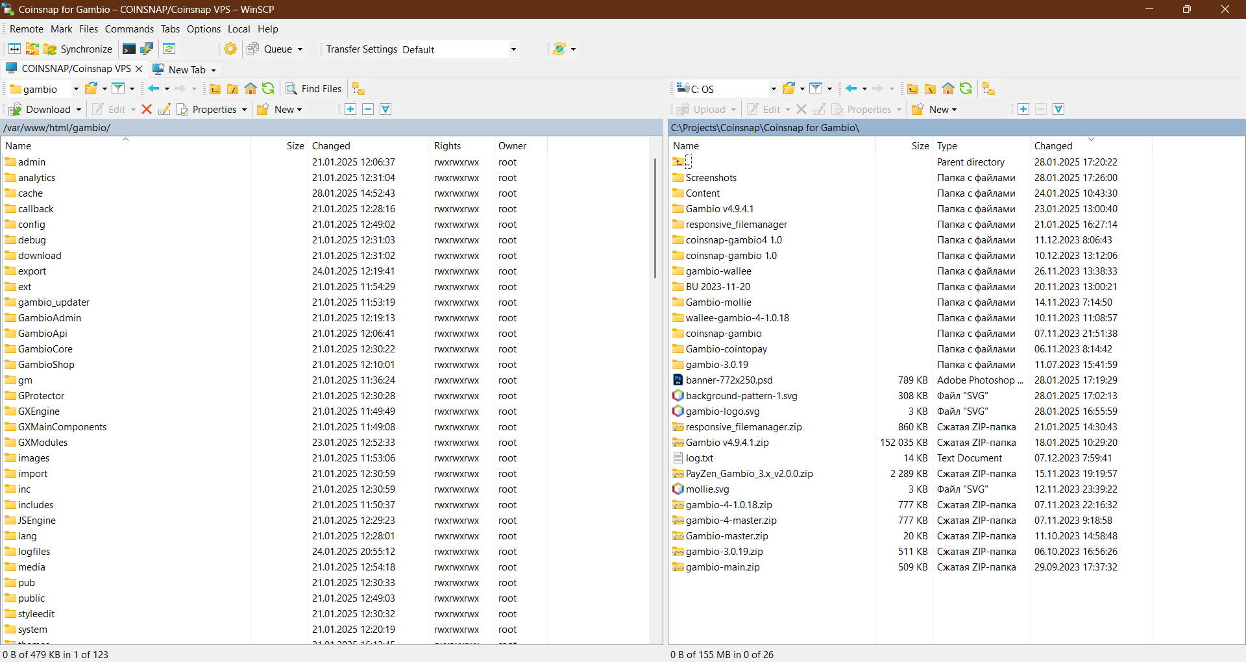Click local path C:\Projects\Coinsnap bar
The width and height of the screenshot is (1246, 662).
pos(957,128)
